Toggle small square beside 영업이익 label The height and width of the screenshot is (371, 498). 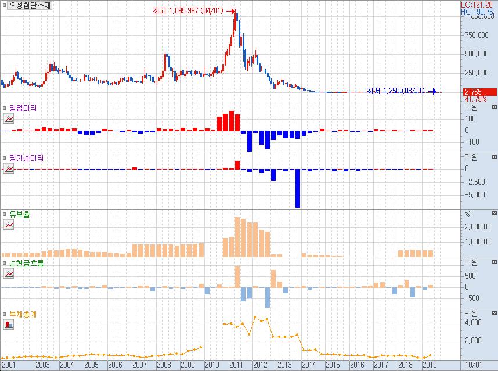pos(4,108)
